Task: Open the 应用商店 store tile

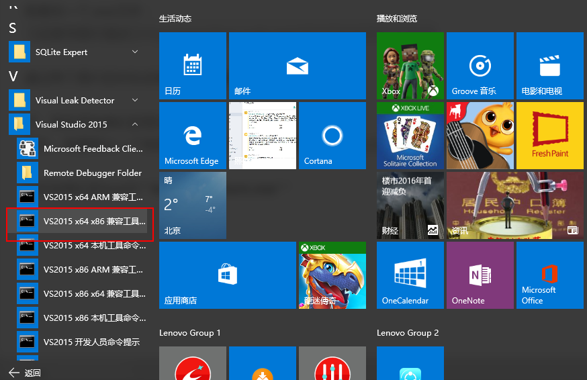Action: tap(228, 275)
